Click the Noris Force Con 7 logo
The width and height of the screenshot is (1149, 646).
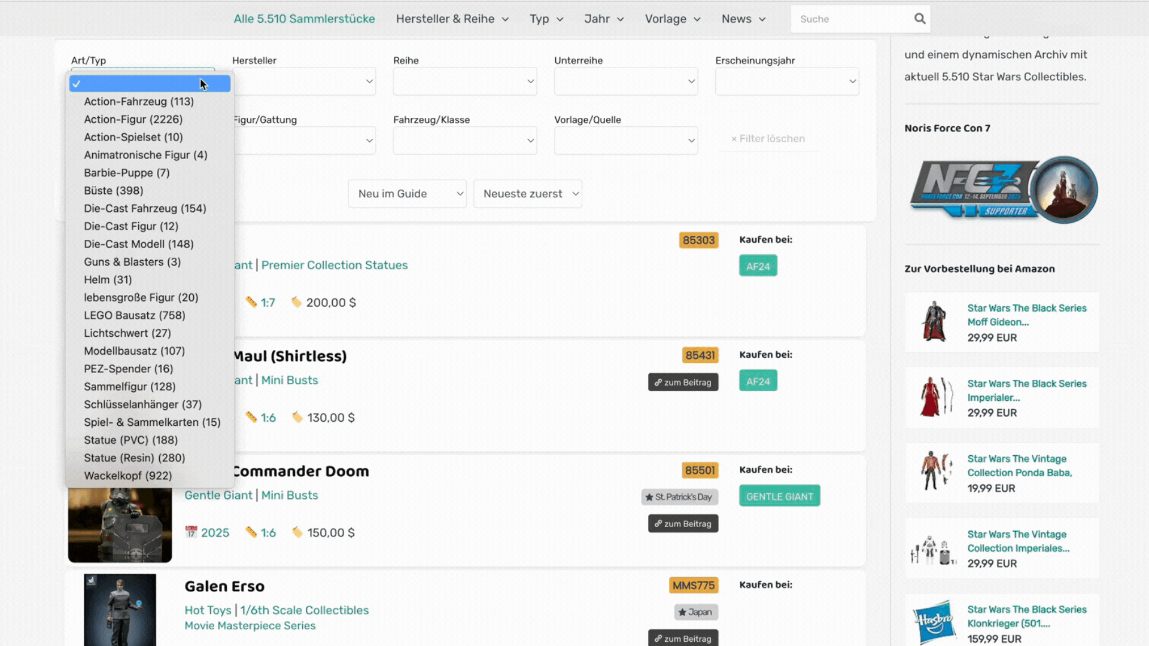(1003, 190)
